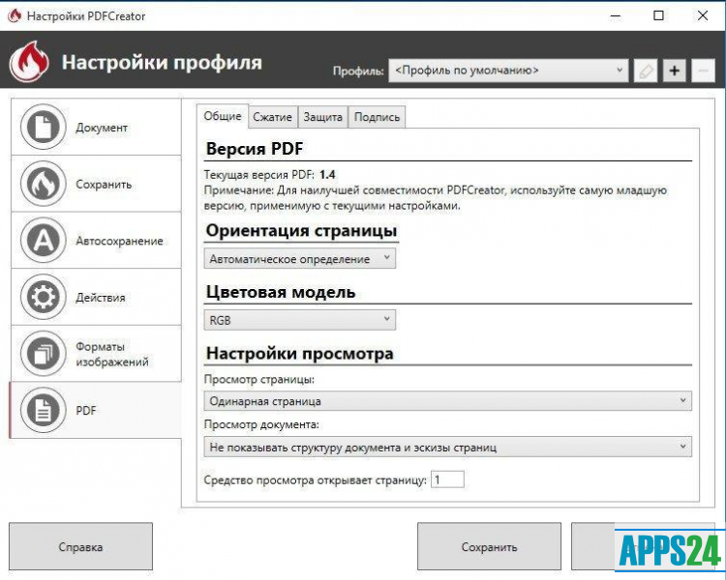Switch to the Сжатие tab
726x580 pixels.
[272, 117]
